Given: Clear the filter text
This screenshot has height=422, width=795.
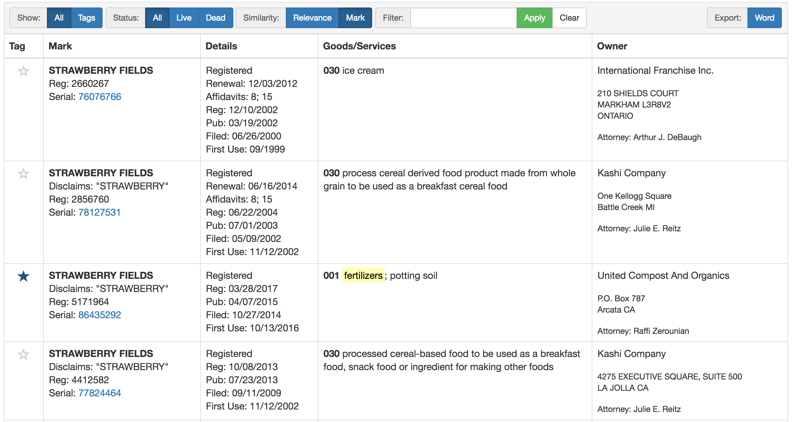Looking at the screenshot, I should [569, 18].
